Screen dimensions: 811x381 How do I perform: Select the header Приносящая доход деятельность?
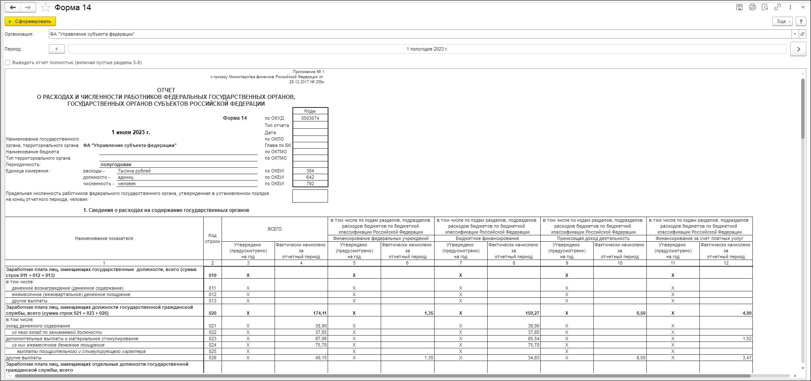(593, 238)
